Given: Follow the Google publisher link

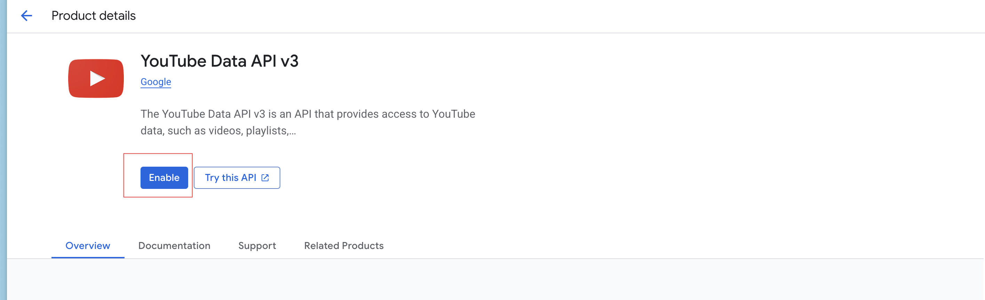Looking at the screenshot, I should [x=155, y=82].
